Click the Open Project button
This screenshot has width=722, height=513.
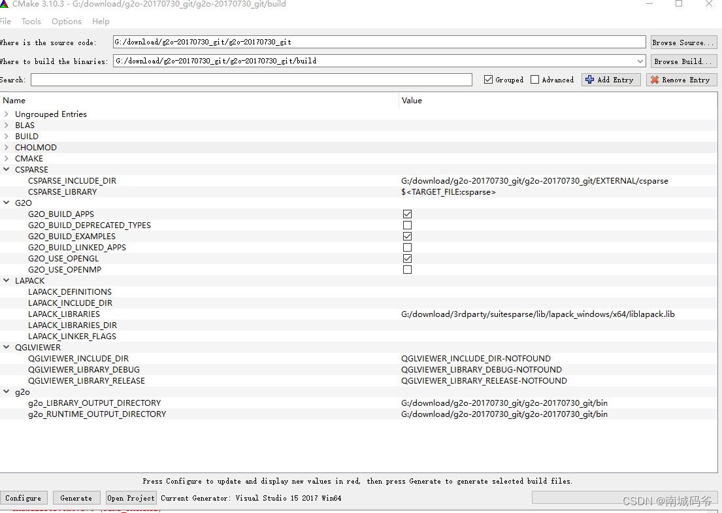131,498
